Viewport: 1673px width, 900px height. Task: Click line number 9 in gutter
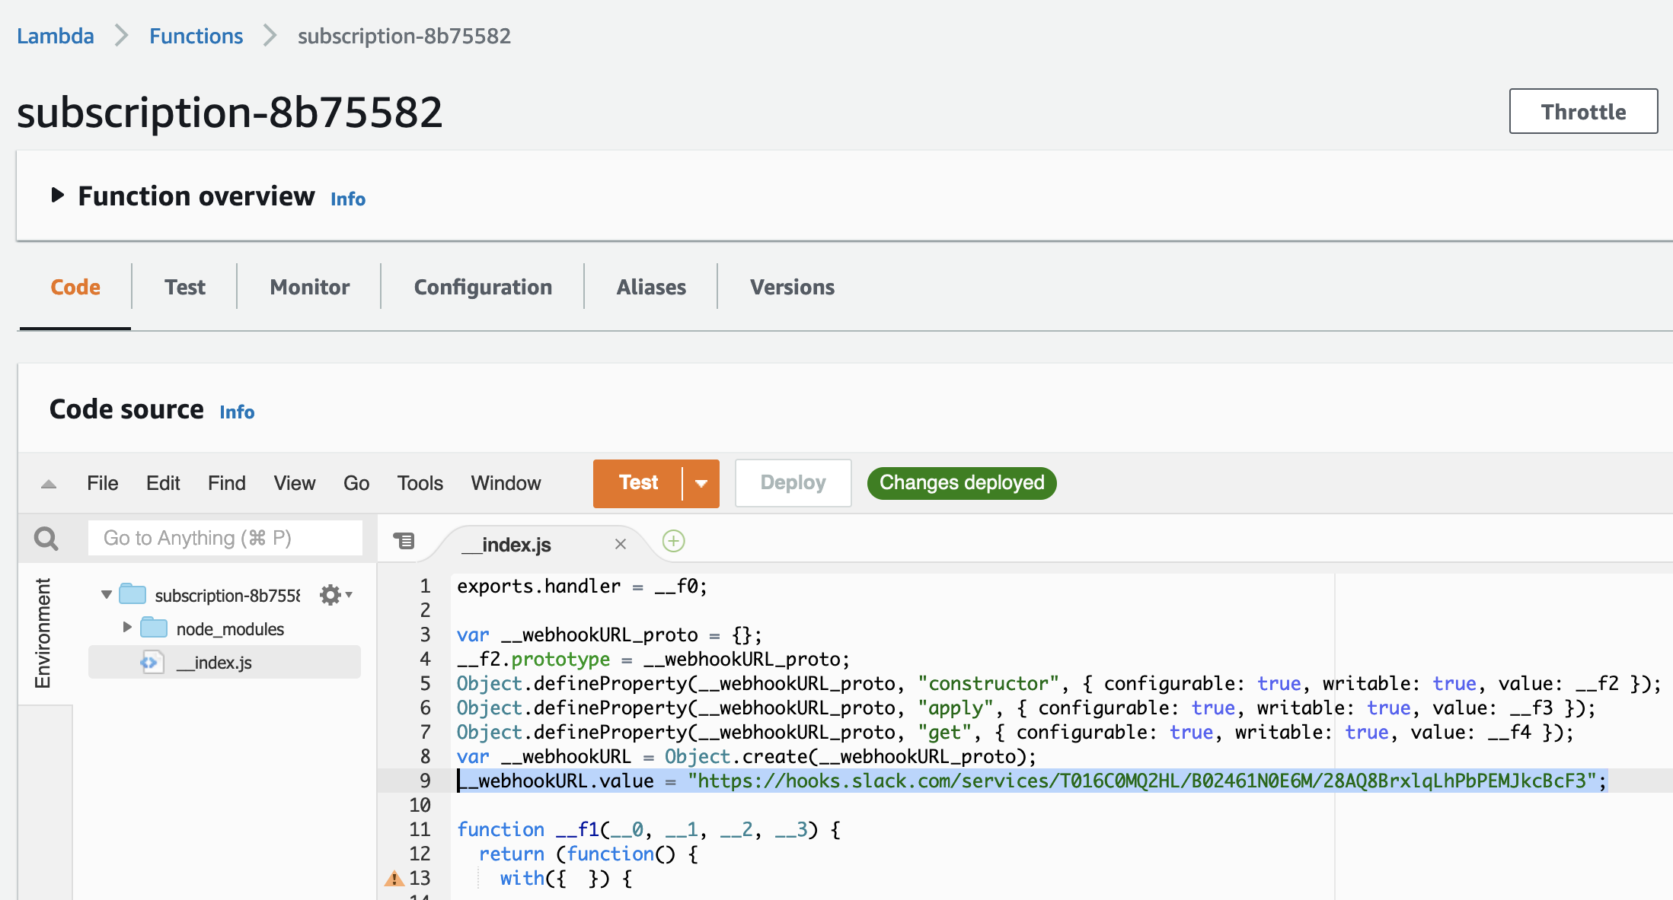point(425,781)
